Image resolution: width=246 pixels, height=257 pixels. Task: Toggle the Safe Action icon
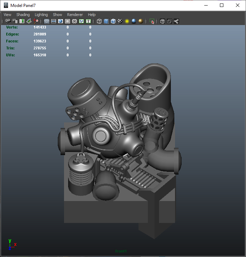pyautogui.click(x=81, y=21)
